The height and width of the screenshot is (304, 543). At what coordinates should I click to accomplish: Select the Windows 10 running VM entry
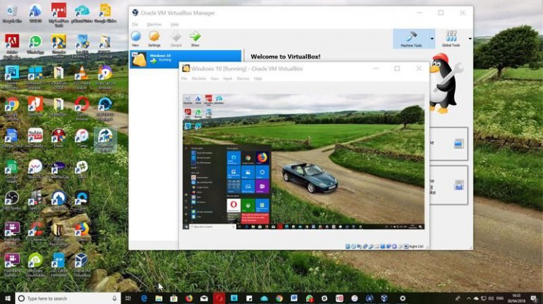point(185,58)
